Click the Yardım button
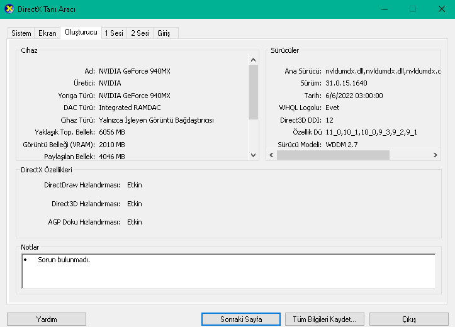 click(x=47, y=319)
